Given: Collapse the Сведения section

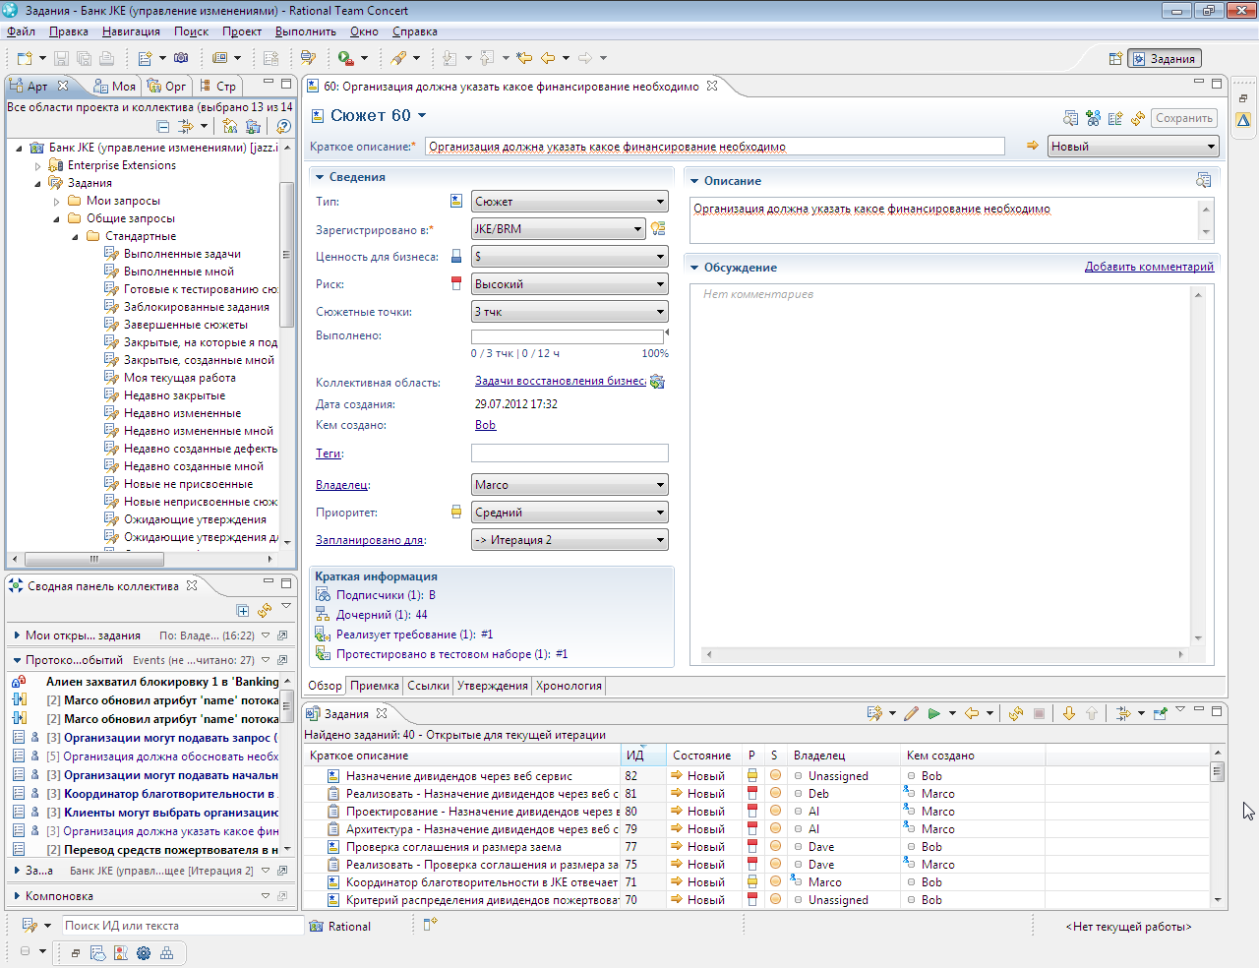Looking at the screenshot, I should pyautogui.click(x=320, y=177).
